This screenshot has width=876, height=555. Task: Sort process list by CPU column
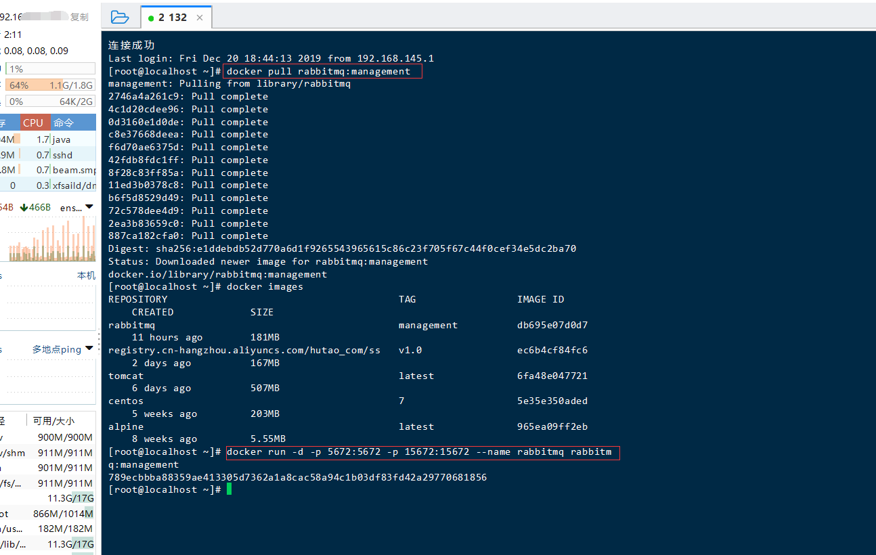tap(36, 123)
